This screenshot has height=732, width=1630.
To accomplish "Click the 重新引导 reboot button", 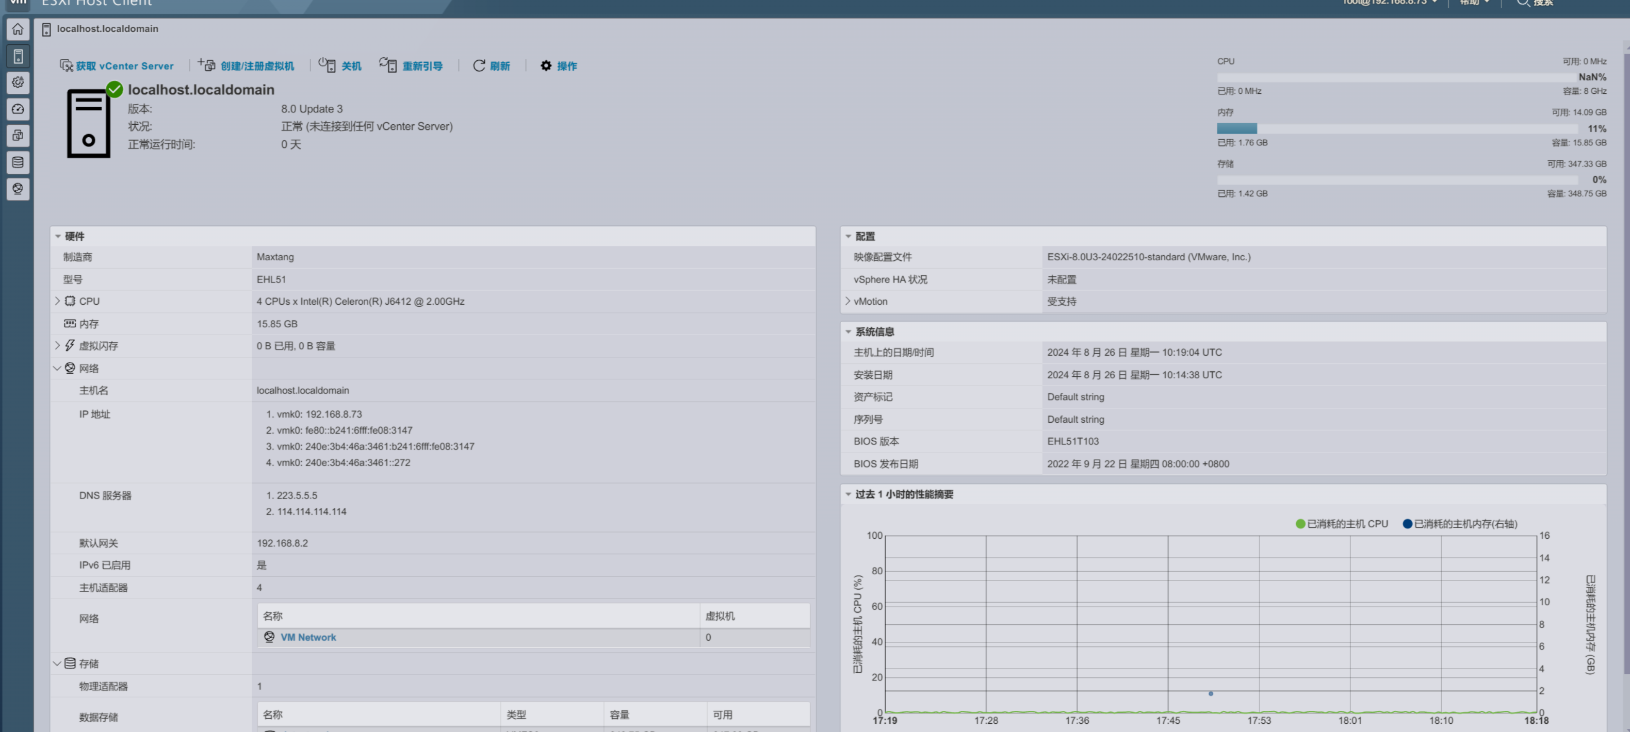I will tap(411, 66).
